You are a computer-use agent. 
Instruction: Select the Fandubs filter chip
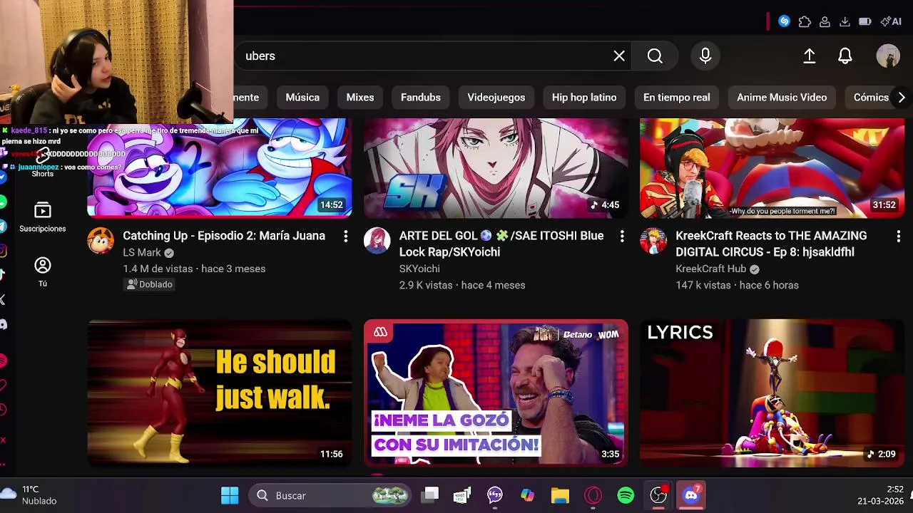(421, 98)
